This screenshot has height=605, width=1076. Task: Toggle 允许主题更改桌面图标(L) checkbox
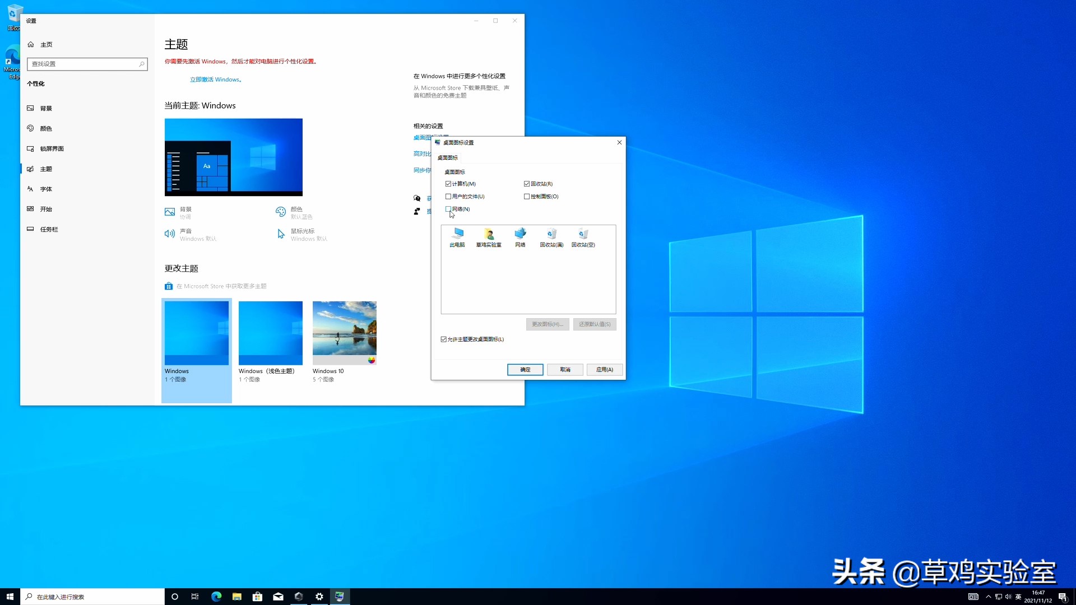[x=443, y=339]
